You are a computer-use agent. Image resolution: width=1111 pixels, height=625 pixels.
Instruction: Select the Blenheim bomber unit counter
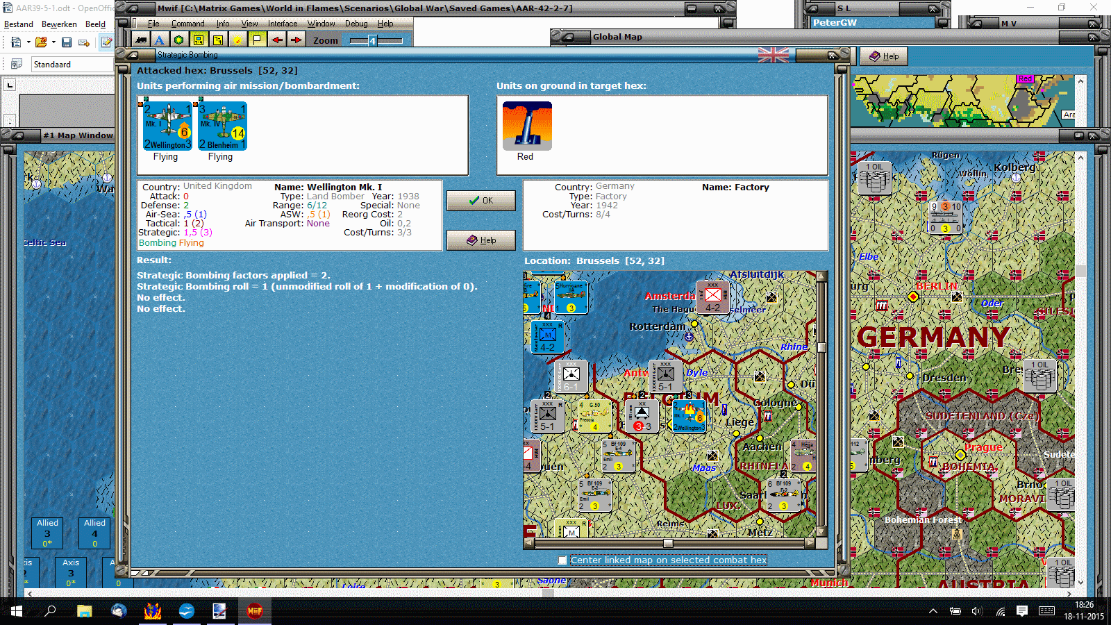[x=222, y=126]
